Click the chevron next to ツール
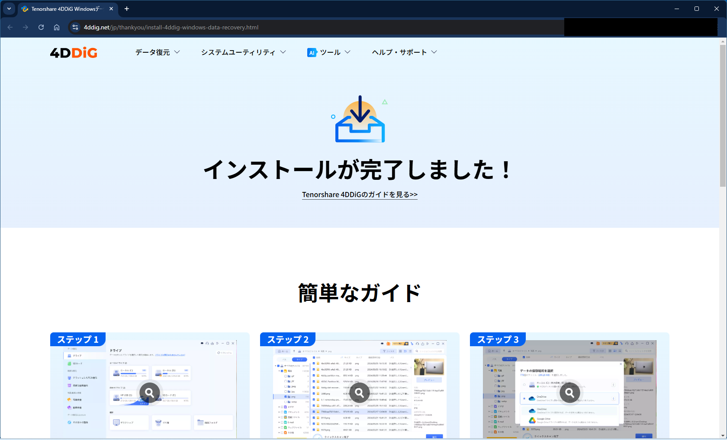The height and width of the screenshot is (440, 727). click(x=347, y=52)
